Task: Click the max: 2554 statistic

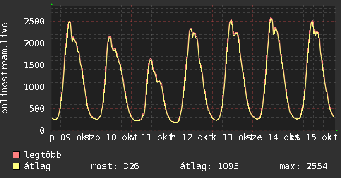Action: [x=303, y=166]
